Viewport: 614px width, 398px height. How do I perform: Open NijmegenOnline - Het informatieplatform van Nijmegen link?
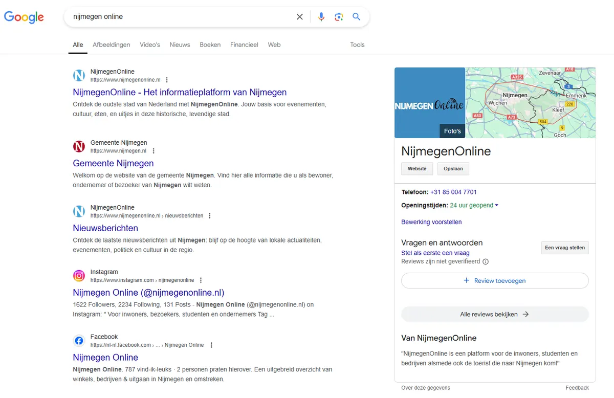(180, 93)
